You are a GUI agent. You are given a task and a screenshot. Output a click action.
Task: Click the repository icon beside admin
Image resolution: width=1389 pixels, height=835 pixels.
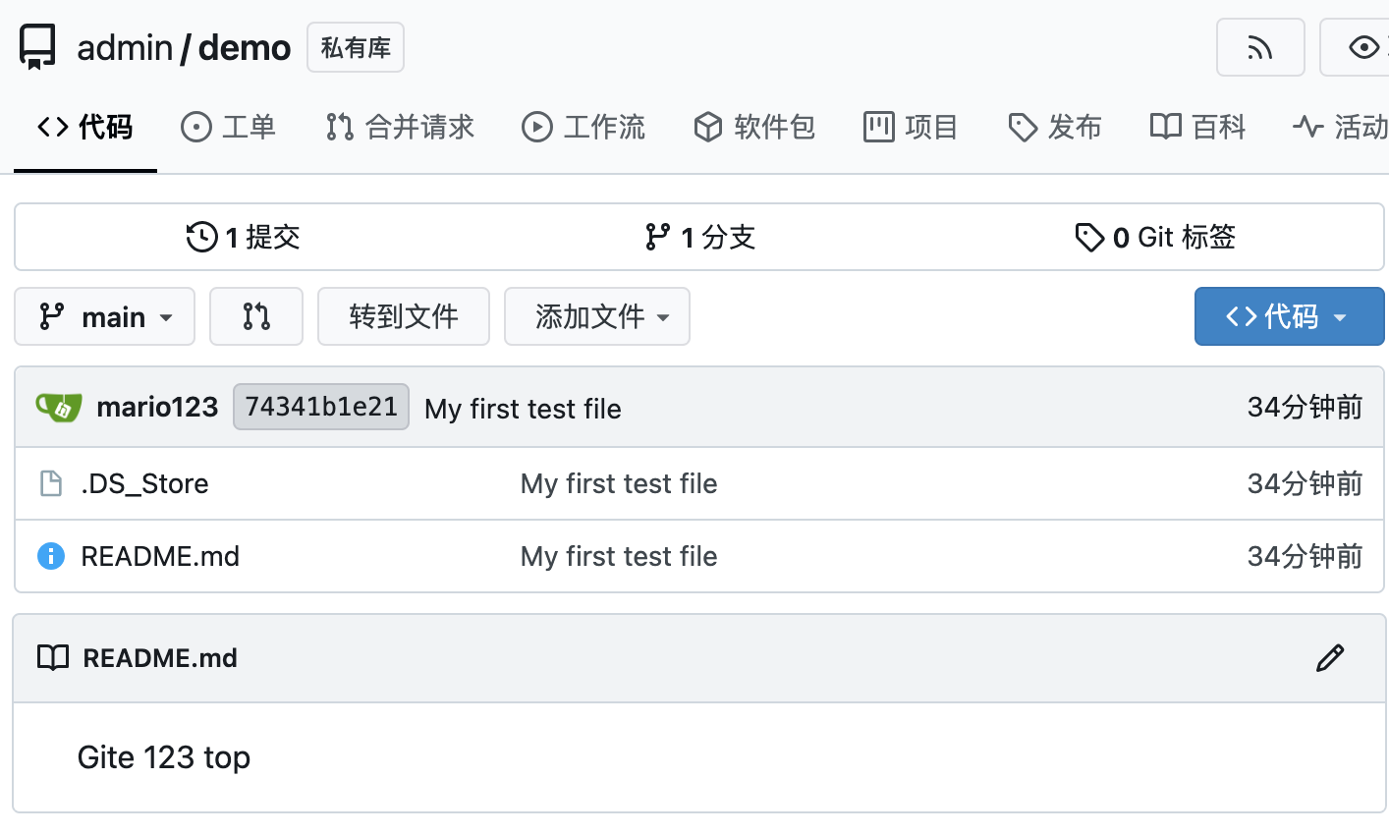[38, 47]
